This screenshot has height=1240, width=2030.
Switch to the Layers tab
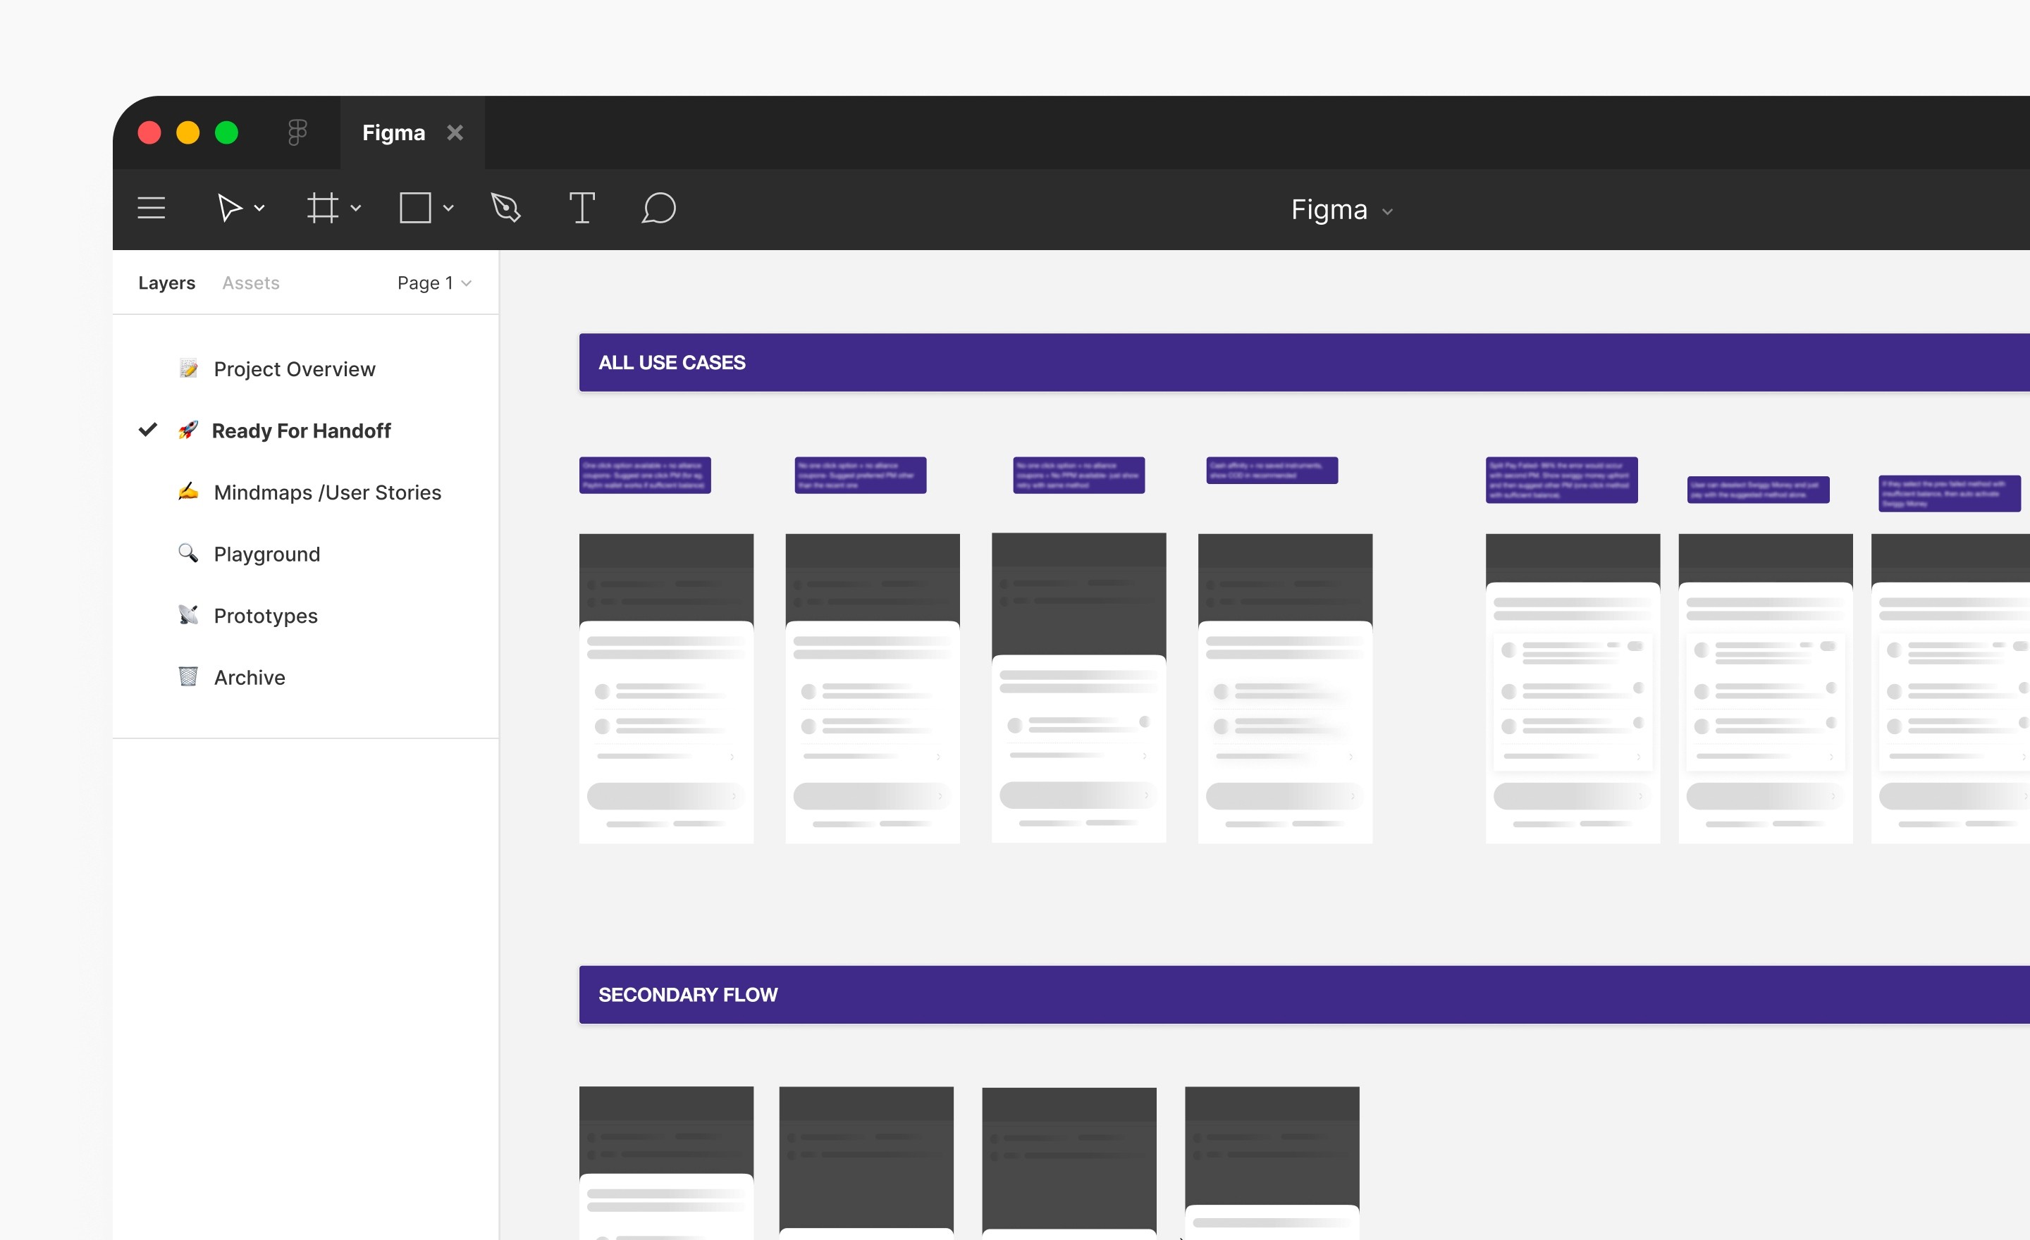click(166, 283)
